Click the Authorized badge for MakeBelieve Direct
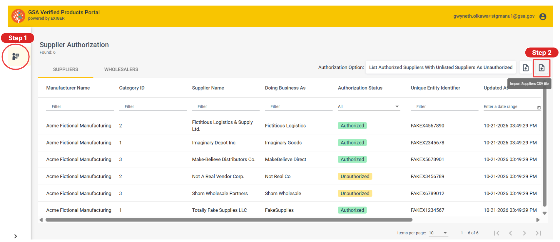 pyautogui.click(x=352, y=159)
